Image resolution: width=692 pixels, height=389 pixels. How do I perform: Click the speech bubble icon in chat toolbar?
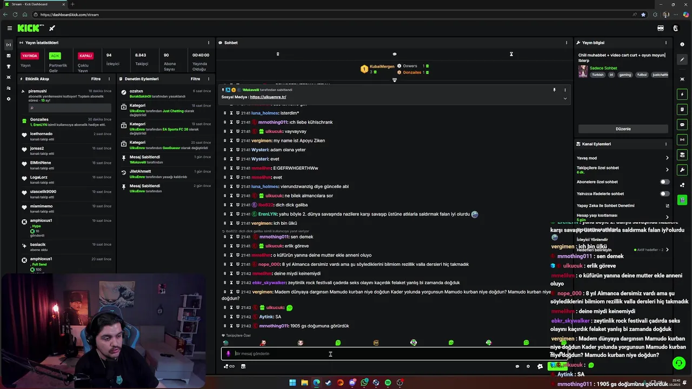click(394, 54)
